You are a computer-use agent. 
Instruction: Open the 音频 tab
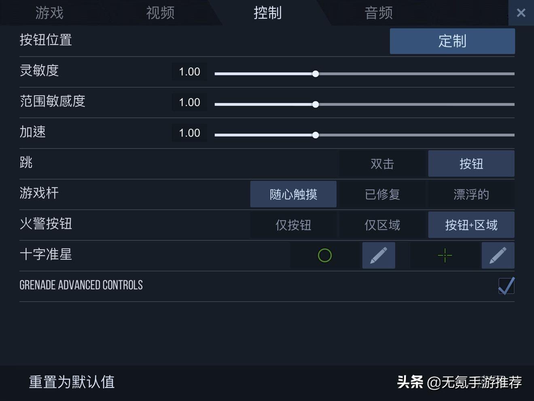pos(379,13)
